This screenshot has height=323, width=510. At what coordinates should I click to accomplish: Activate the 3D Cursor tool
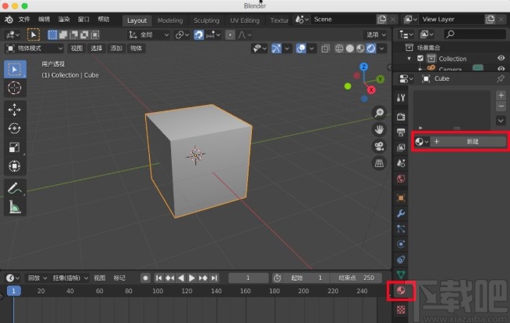[x=14, y=87]
